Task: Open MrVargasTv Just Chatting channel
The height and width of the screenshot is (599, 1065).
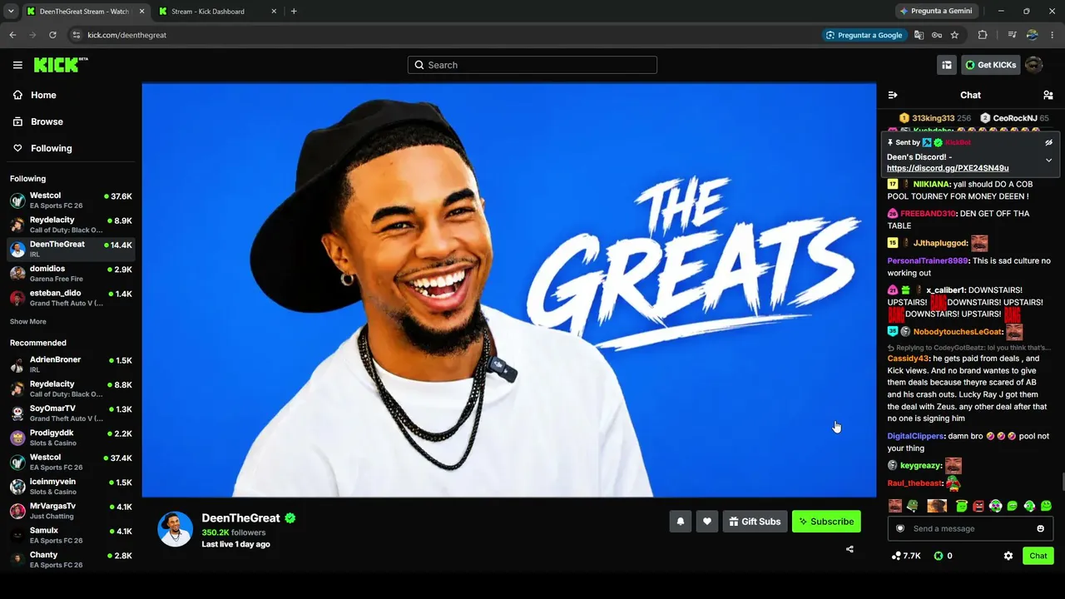Action: tap(71, 511)
